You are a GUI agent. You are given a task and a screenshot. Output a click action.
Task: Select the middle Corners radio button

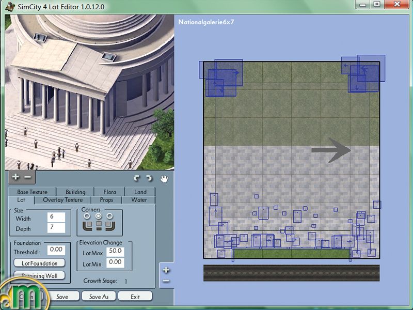point(99,216)
